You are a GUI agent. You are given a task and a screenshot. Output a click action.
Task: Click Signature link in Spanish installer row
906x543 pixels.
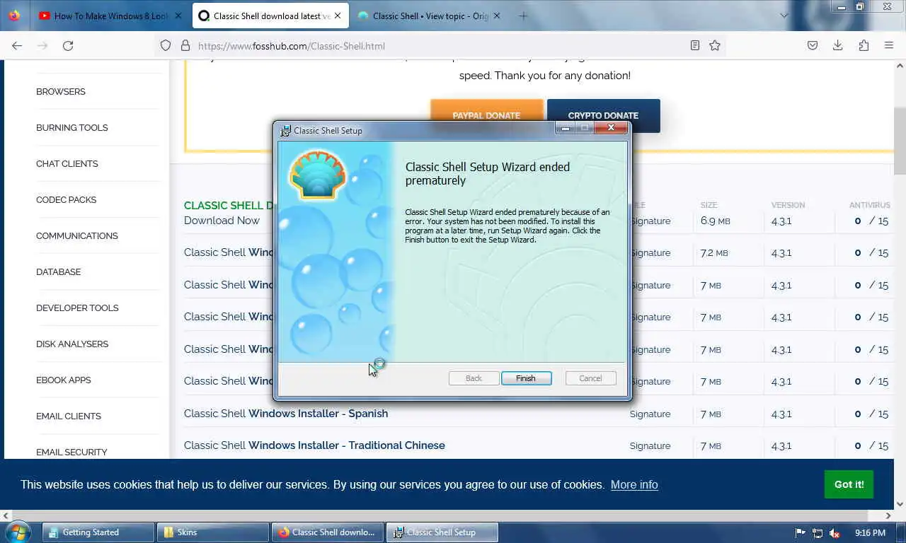pos(650,414)
